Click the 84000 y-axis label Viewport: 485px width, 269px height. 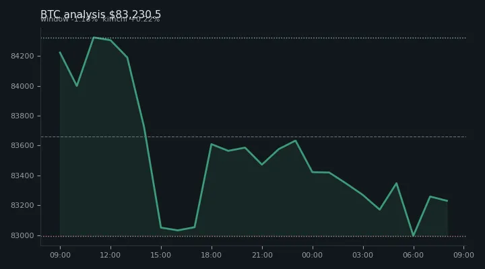(22, 86)
